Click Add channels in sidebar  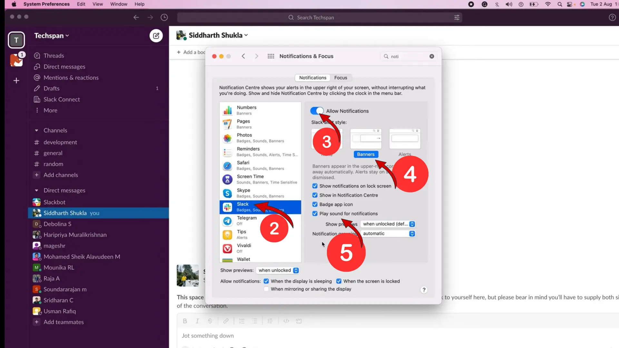click(x=61, y=175)
